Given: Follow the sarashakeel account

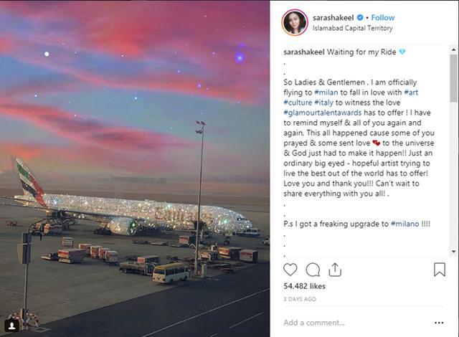Looking at the screenshot, I should tap(383, 16).
